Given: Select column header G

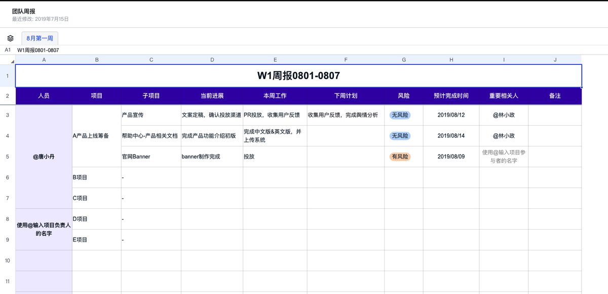Looking at the screenshot, I should point(404,60).
